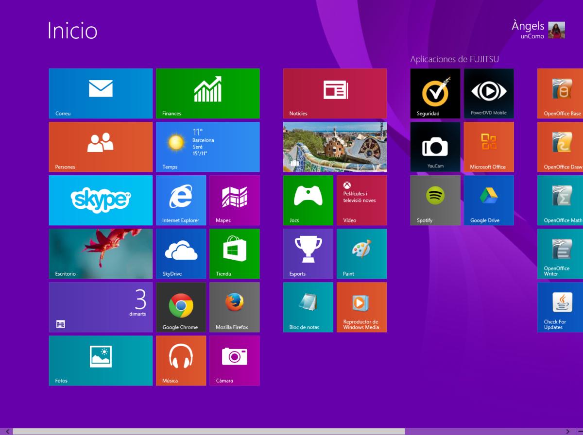Open Mozilla Firefox
This screenshot has height=435, width=583.
[235, 307]
